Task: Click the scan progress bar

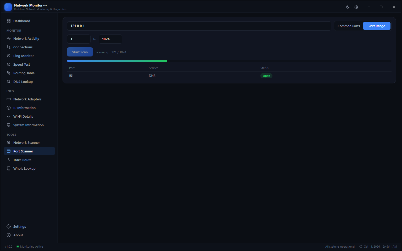Action: (229, 61)
